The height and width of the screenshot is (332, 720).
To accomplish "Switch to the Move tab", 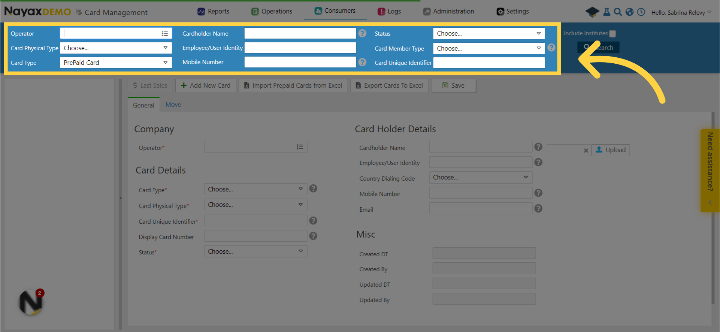I will (173, 105).
